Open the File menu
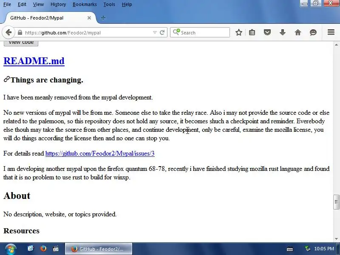 click(7, 4)
